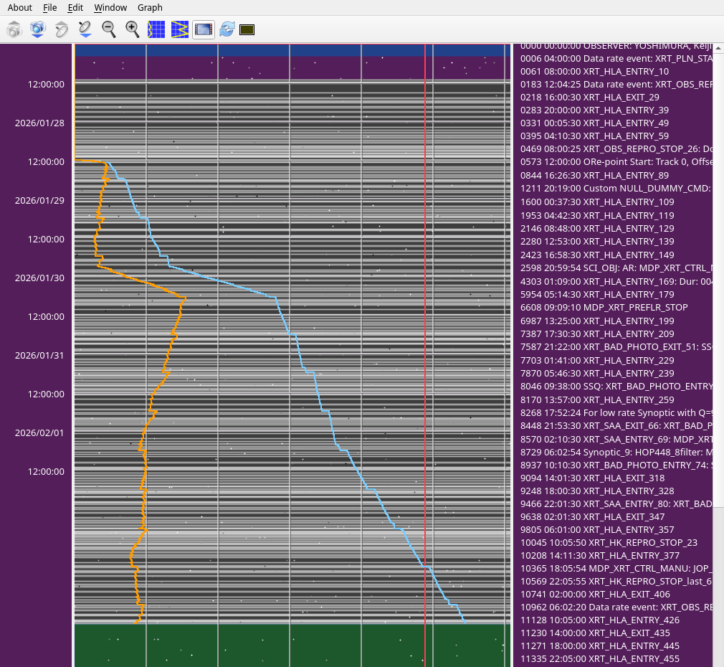Toggle the film strip view button
Image resolution: width=724 pixels, height=667 pixels.
click(204, 29)
